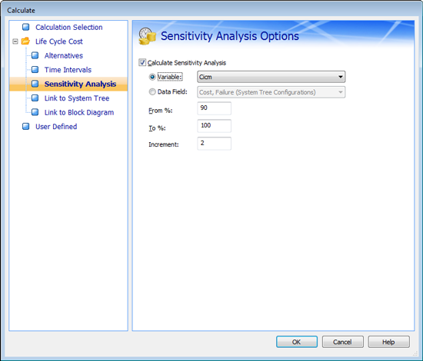The width and height of the screenshot is (423, 361).
Task: Click the Calculation Selection node icon
Action: point(26,27)
